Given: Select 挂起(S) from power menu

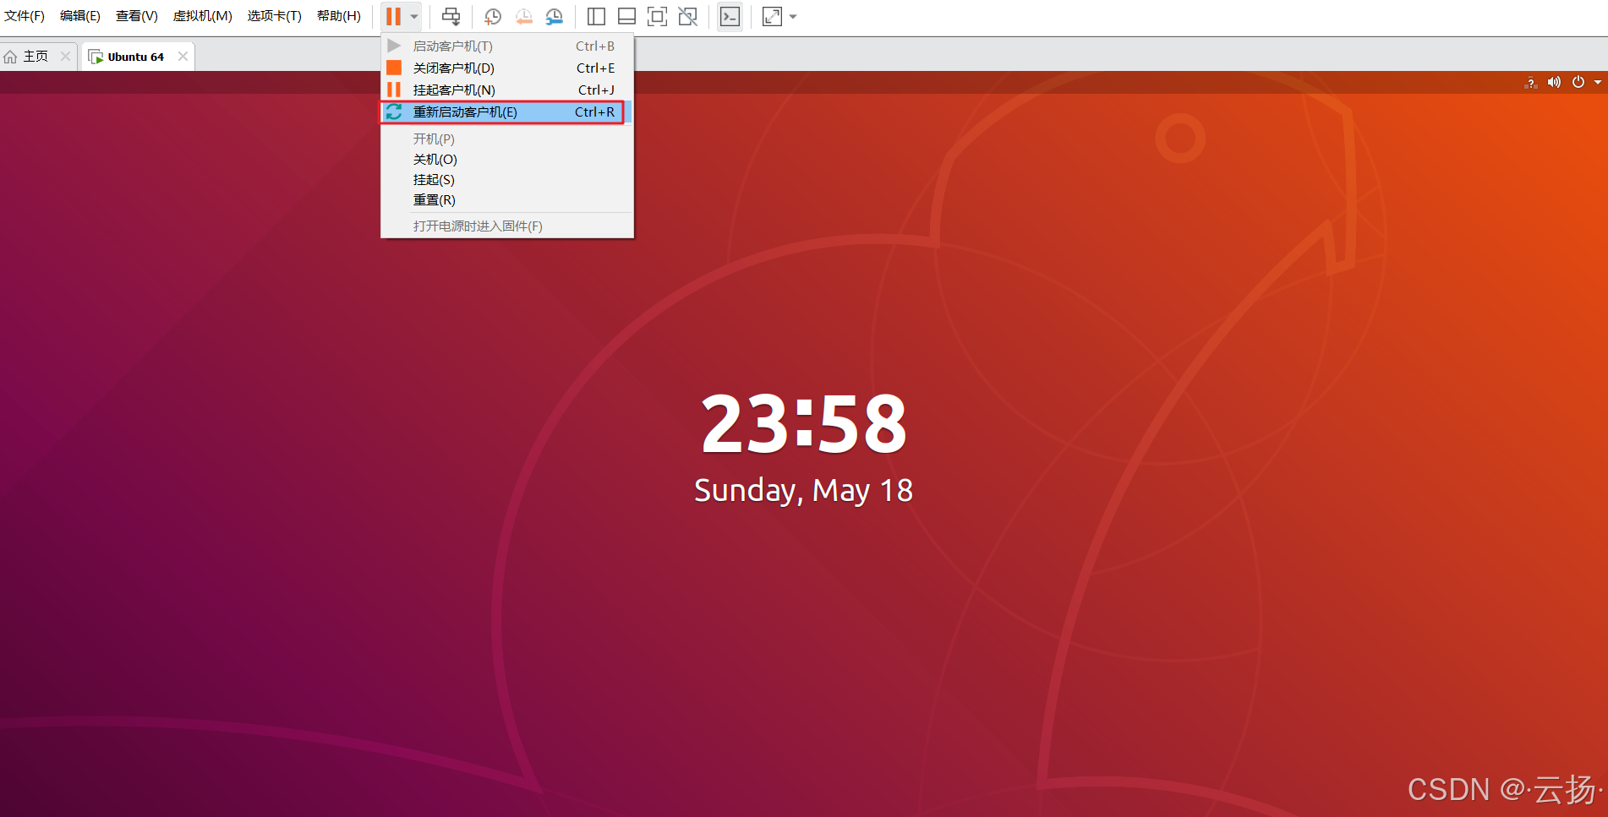Looking at the screenshot, I should [506, 180].
